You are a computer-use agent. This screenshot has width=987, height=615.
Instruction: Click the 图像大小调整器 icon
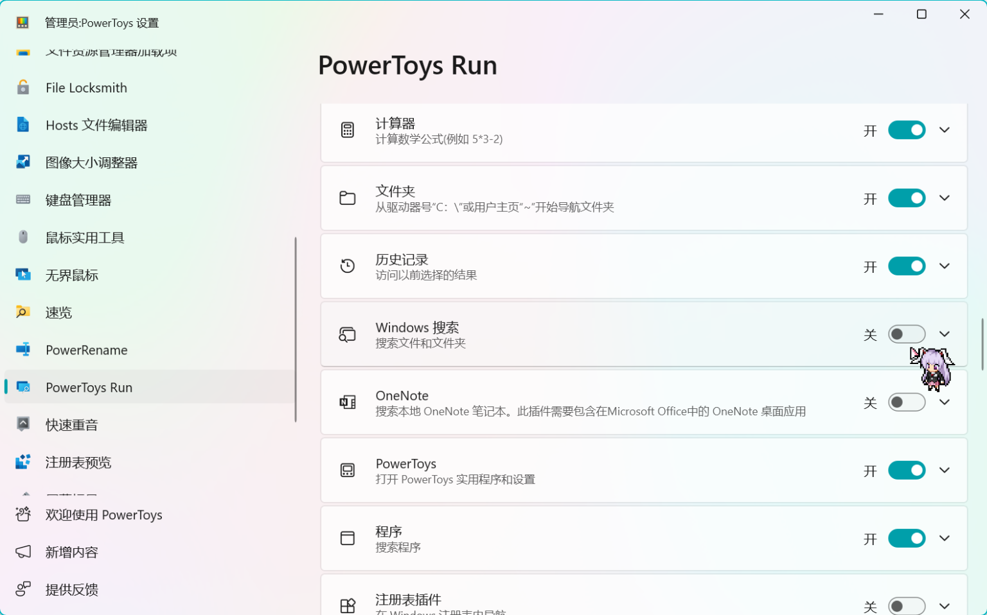pyautogui.click(x=23, y=162)
